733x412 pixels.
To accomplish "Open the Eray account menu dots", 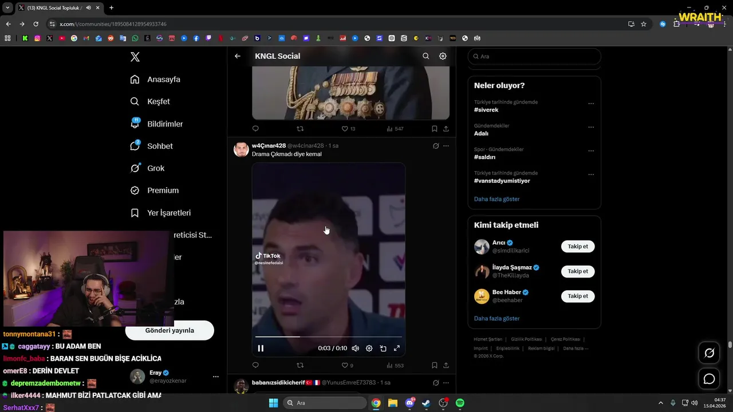I will (x=216, y=377).
